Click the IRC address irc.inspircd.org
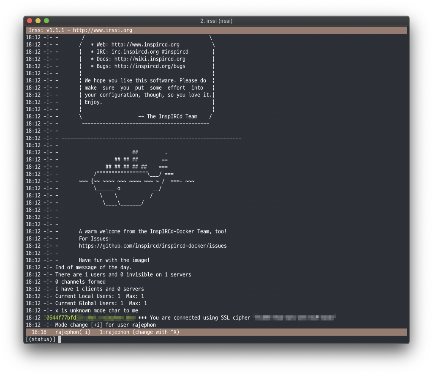 coord(135,52)
